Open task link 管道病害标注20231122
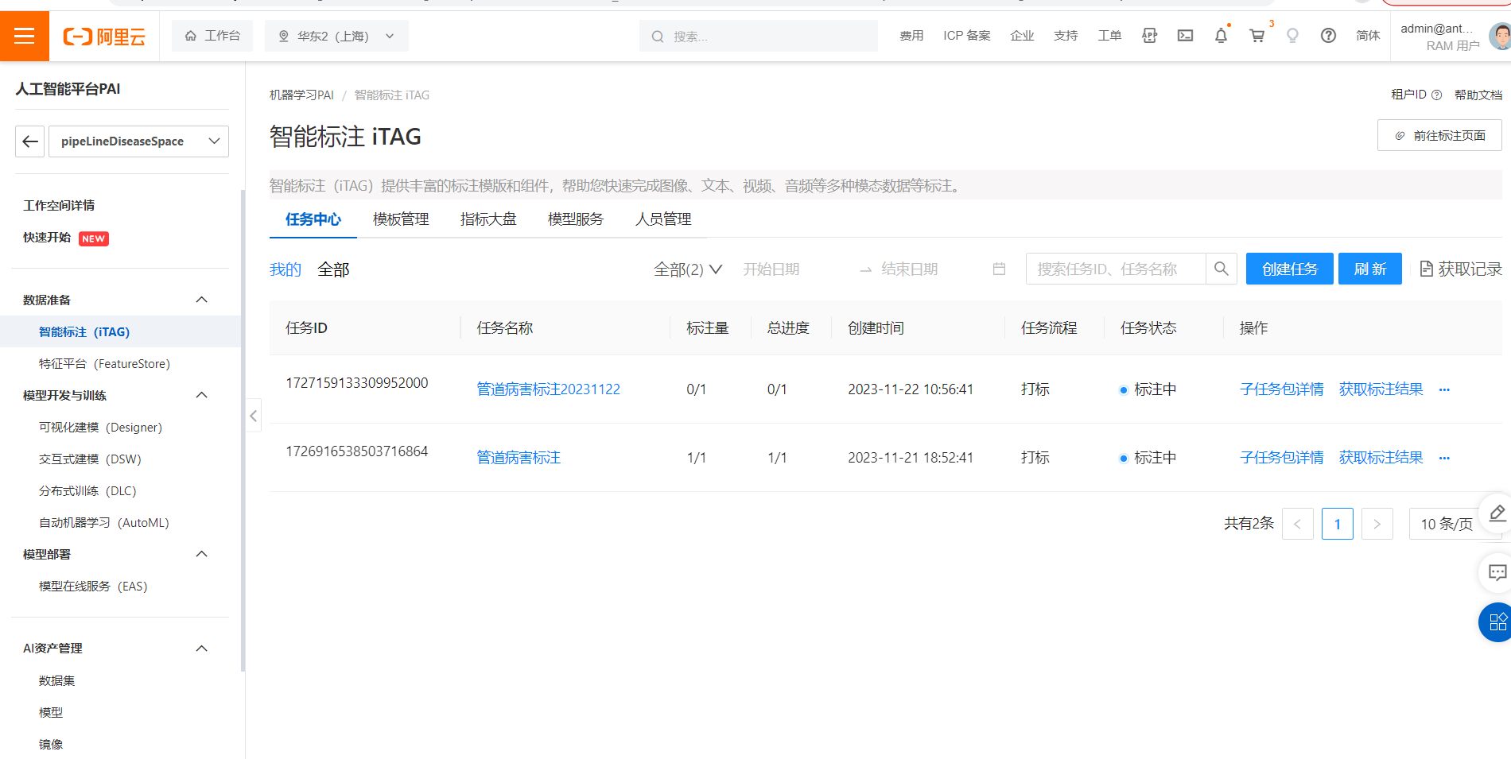This screenshot has height=759, width=1511. tap(549, 389)
